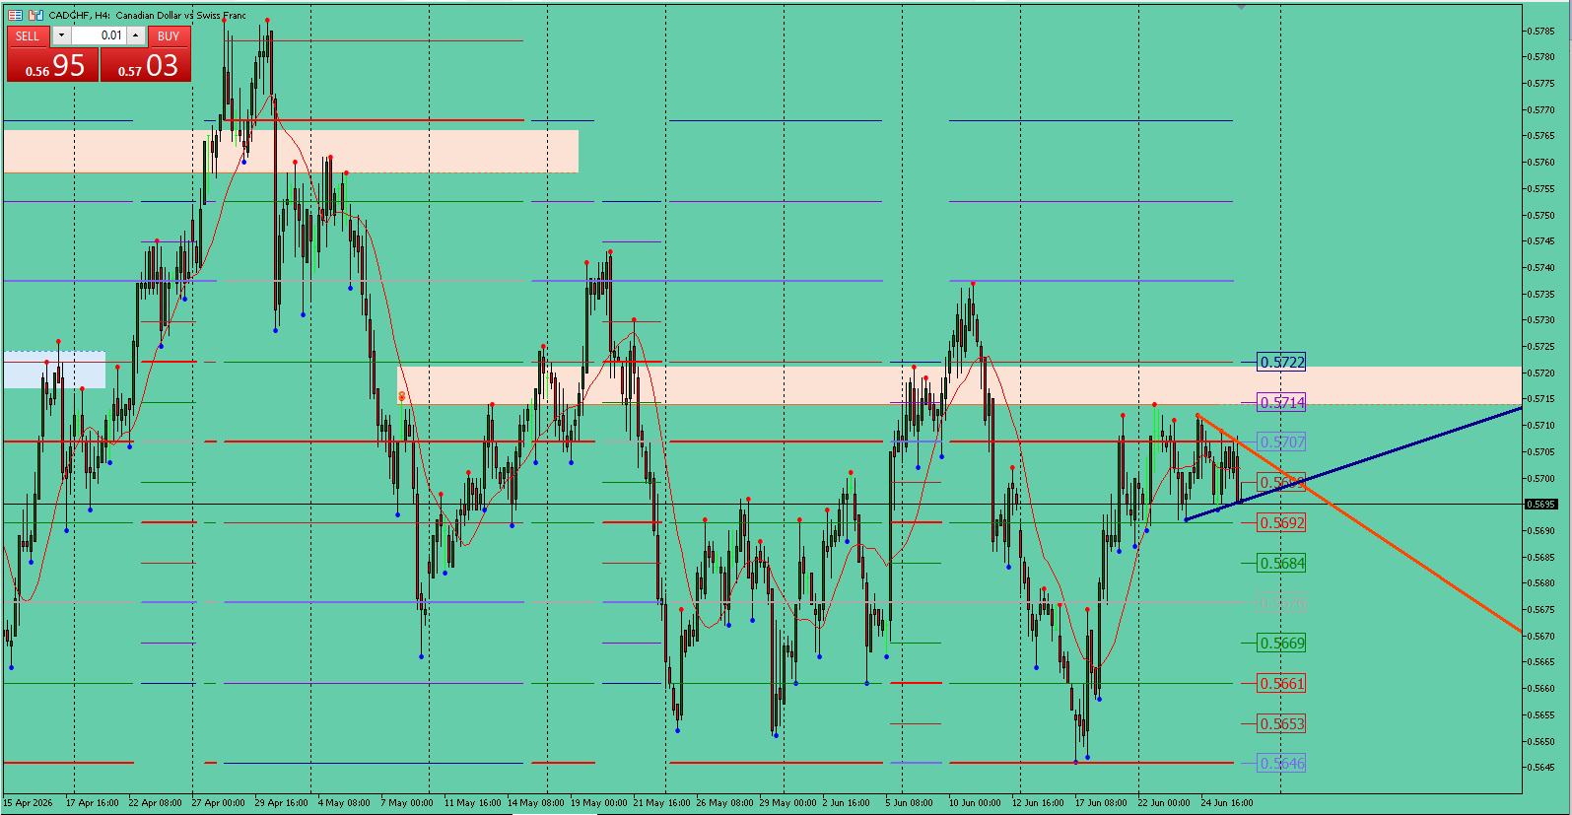Click the 0.5707 price level label
Image resolution: width=1572 pixels, height=815 pixels.
coord(1281,442)
